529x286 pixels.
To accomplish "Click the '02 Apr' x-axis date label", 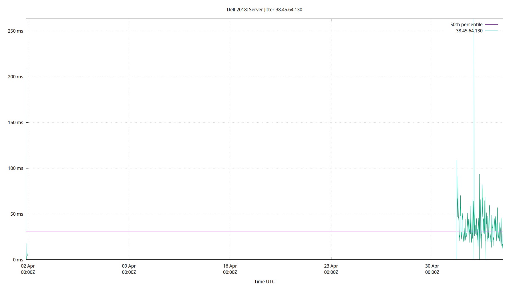I will (28, 266).
